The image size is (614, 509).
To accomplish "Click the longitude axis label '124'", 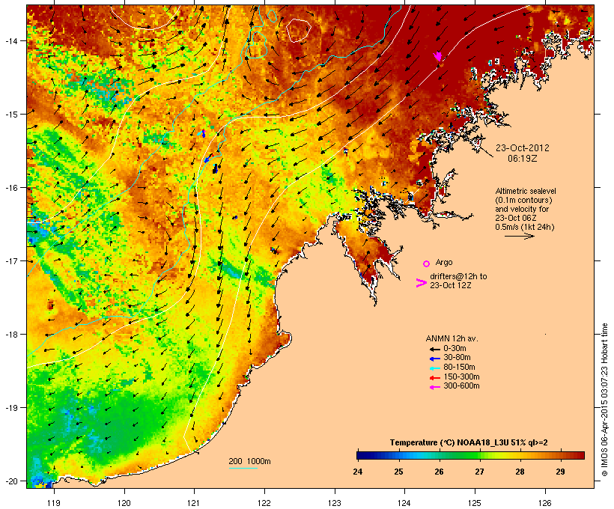I will click(x=404, y=503).
